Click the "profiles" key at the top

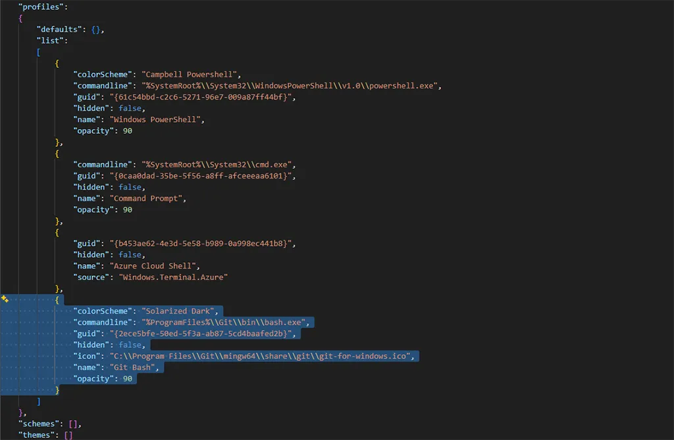41,7
